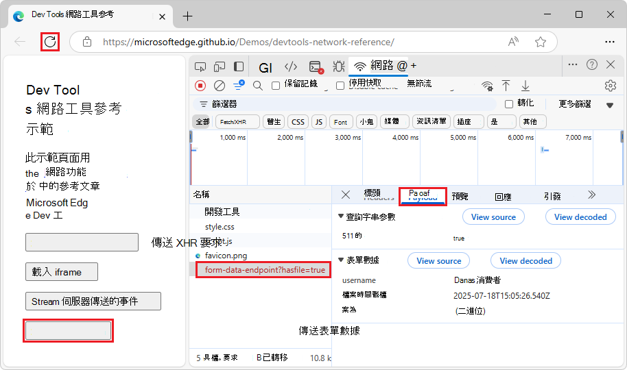
Task: Filter by 媒體 requests
Action: (394, 121)
